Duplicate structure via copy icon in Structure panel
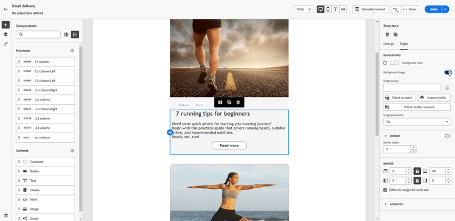 [395, 35]
